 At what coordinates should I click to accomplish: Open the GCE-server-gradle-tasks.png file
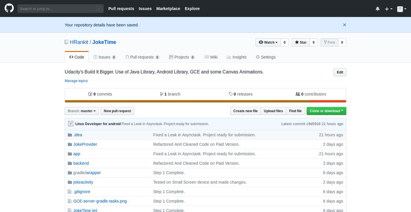pos(100,201)
